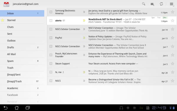Tap the headphones status icon
This screenshot has width=177, height=111.
121,108
